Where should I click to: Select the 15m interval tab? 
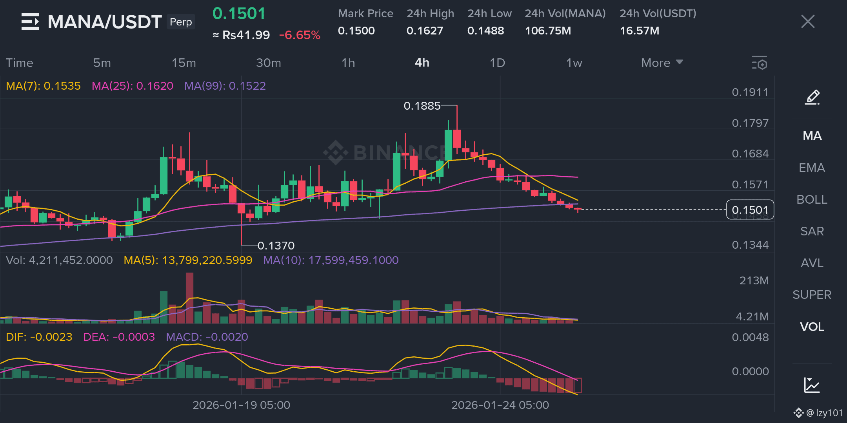(x=184, y=63)
